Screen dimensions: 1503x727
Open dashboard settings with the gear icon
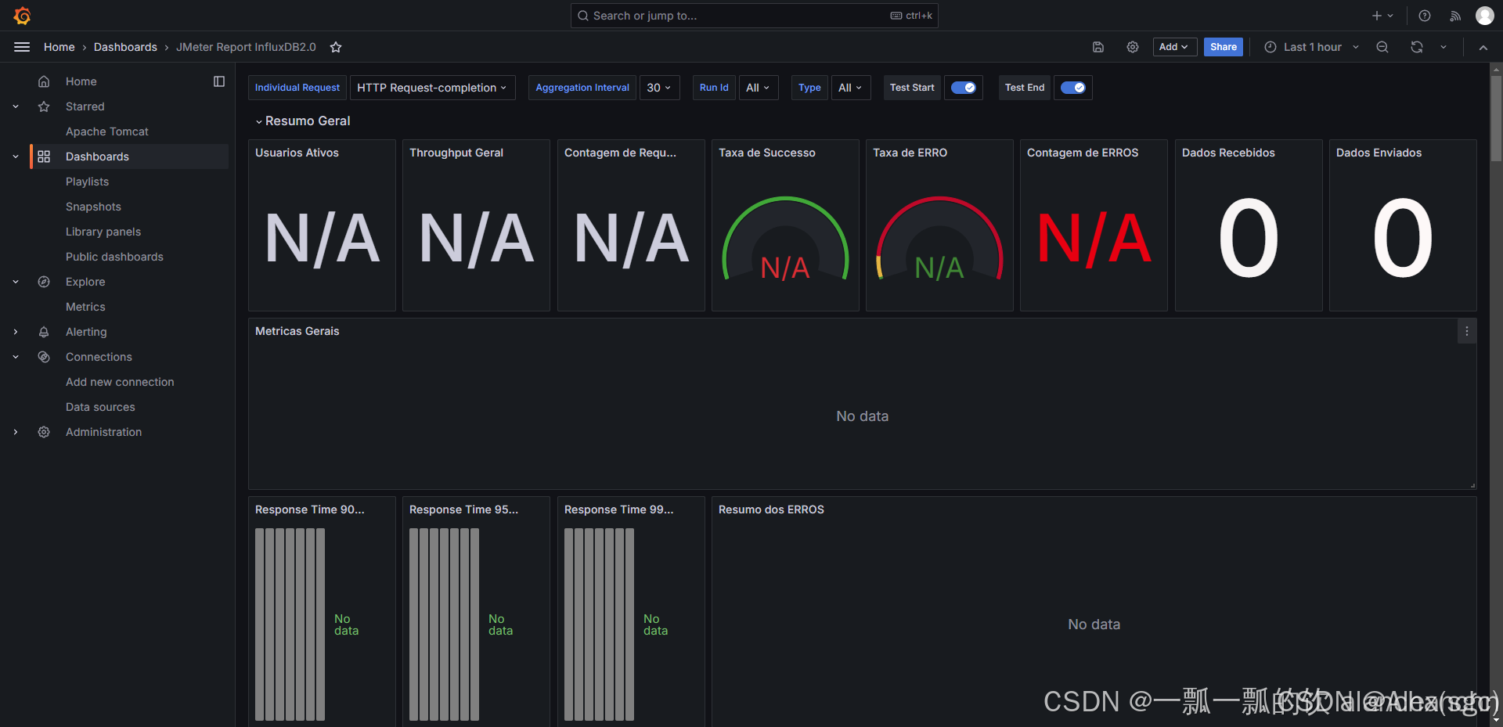[x=1132, y=47]
